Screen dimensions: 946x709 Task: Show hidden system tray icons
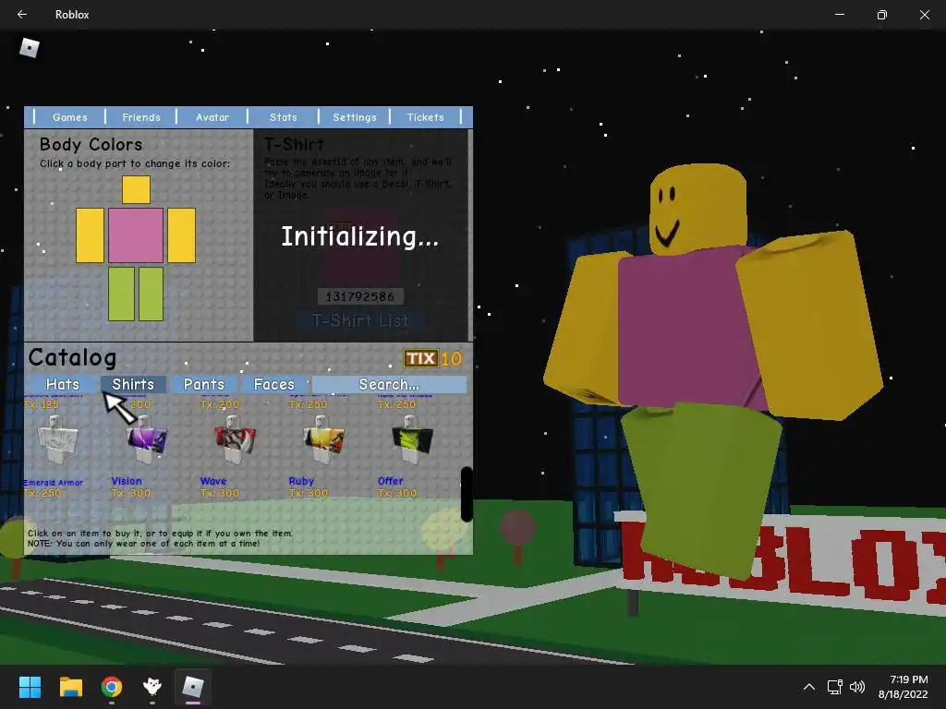pos(809,687)
